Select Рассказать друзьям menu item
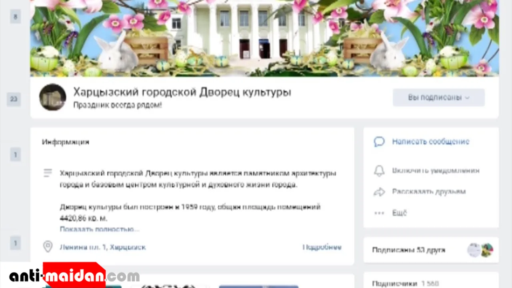This screenshot has width=512, height=288. point(429,192)
